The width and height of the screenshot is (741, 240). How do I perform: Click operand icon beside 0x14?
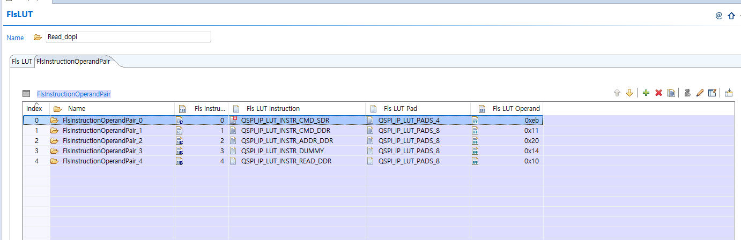coord(475,151)
